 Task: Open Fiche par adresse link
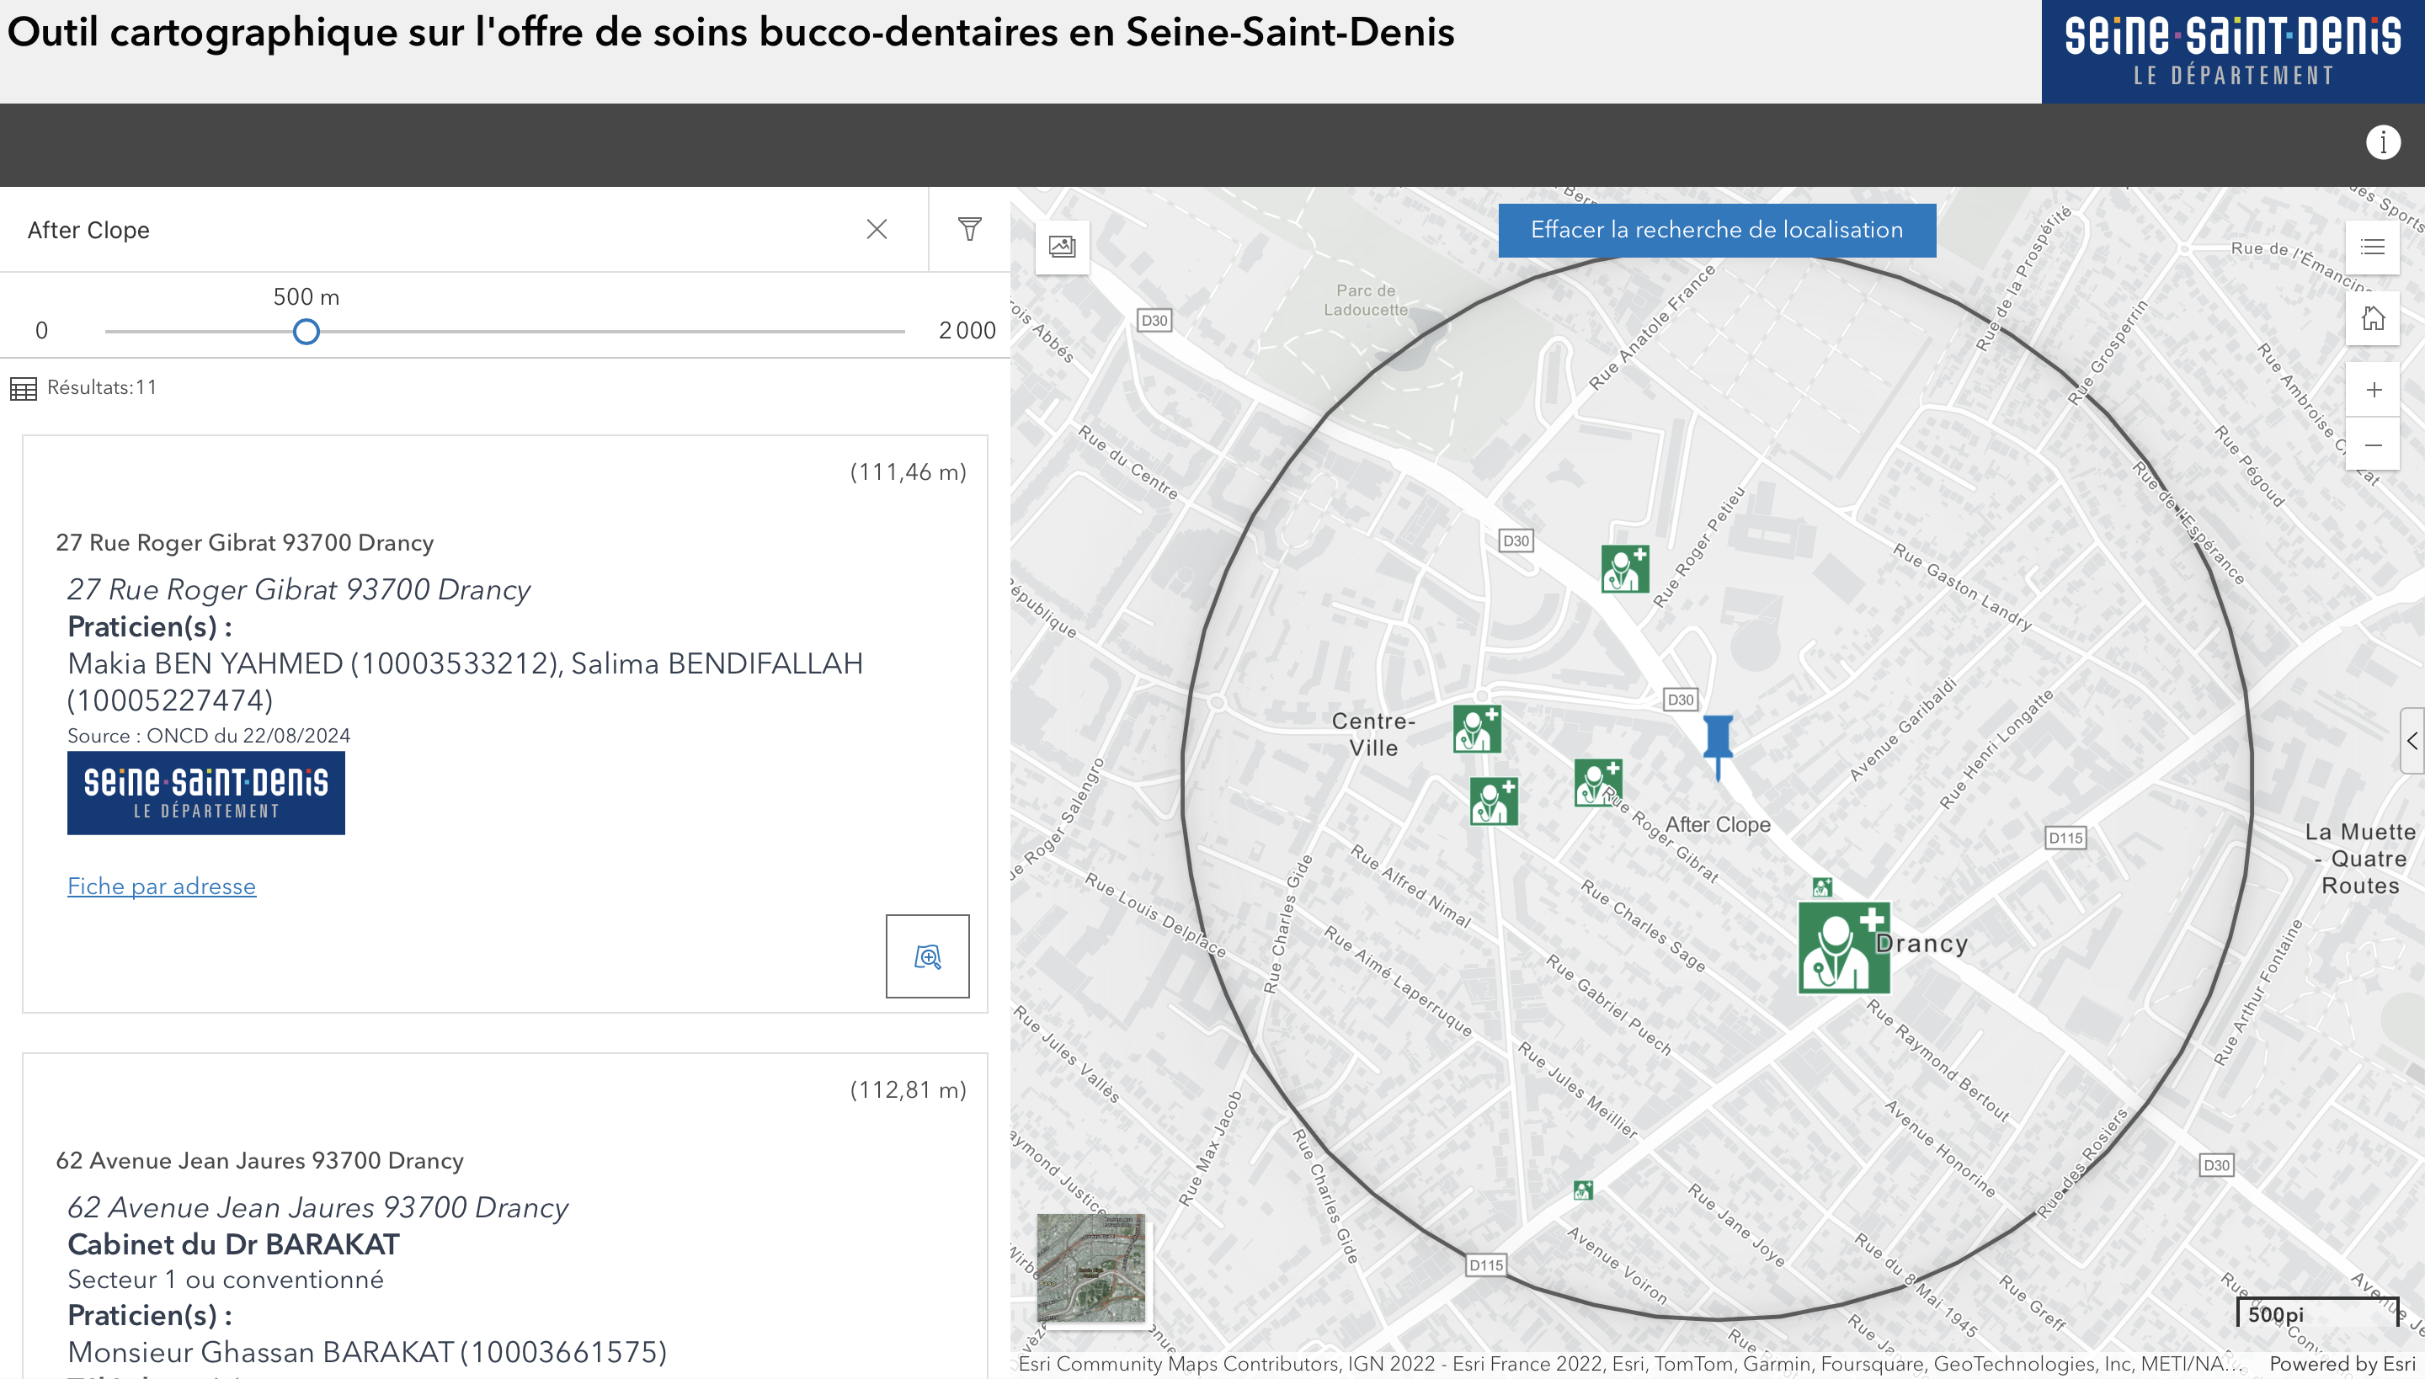161,886
